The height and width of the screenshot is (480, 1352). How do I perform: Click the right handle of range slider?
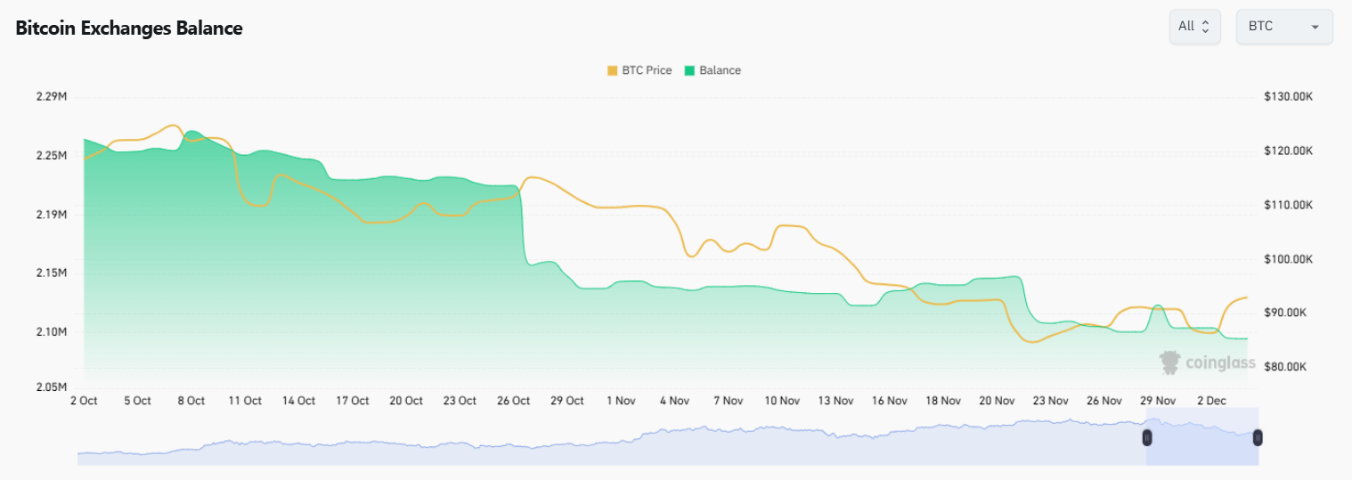1258,437
